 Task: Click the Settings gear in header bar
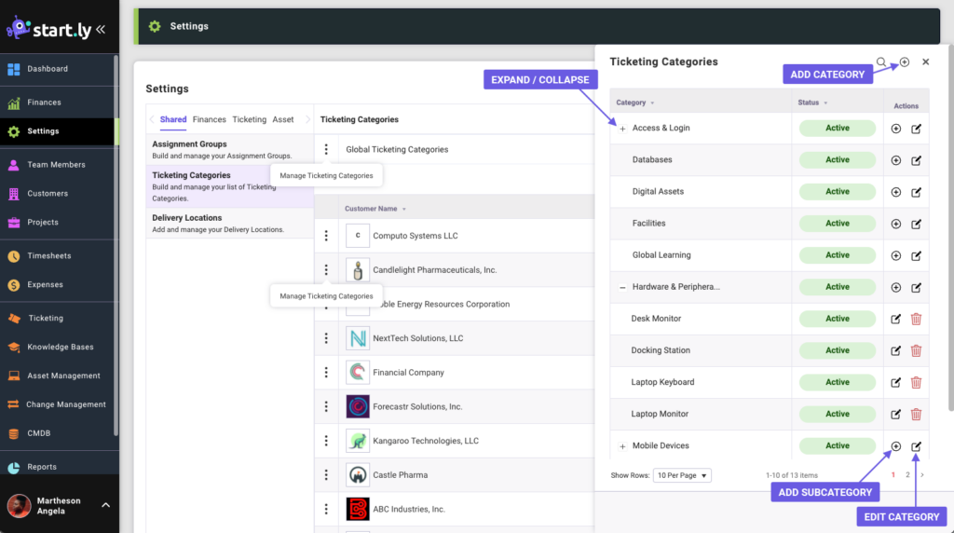155,26
